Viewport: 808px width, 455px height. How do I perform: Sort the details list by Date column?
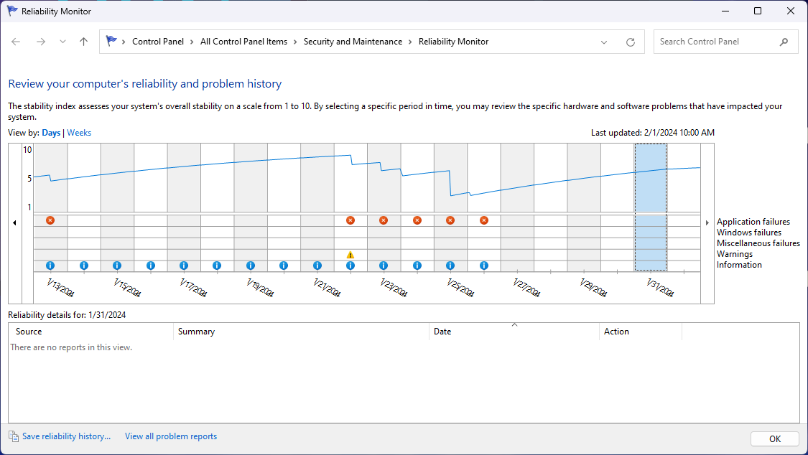tap(514, 332)
